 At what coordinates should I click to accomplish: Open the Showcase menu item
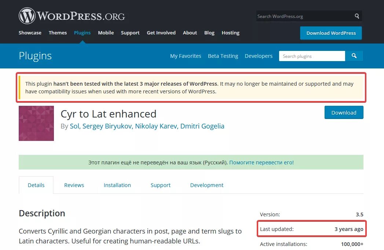(30, 33)
